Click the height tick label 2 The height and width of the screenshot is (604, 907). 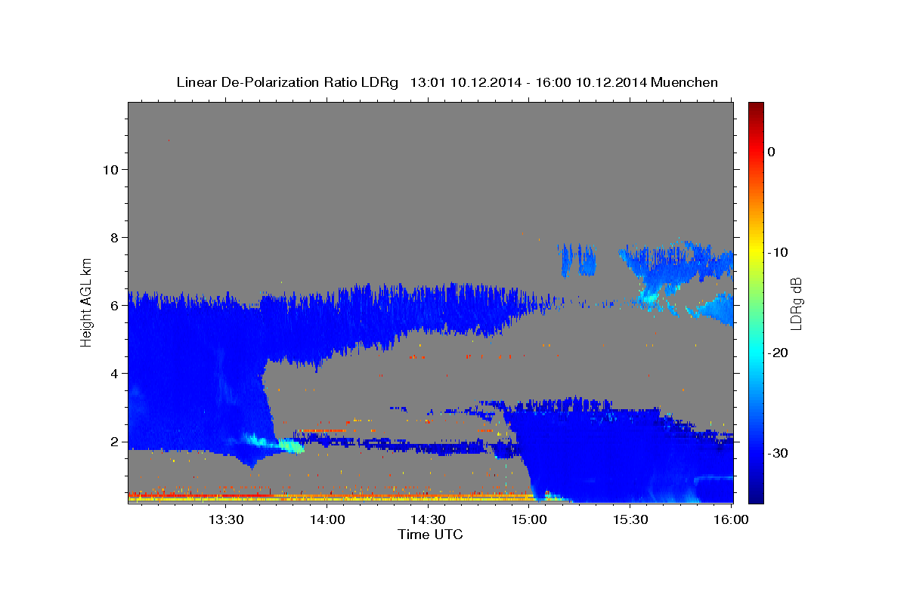113,442
